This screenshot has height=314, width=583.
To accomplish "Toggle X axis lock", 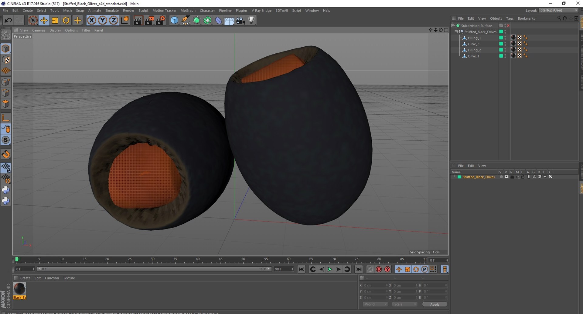I will click(91, 20).
